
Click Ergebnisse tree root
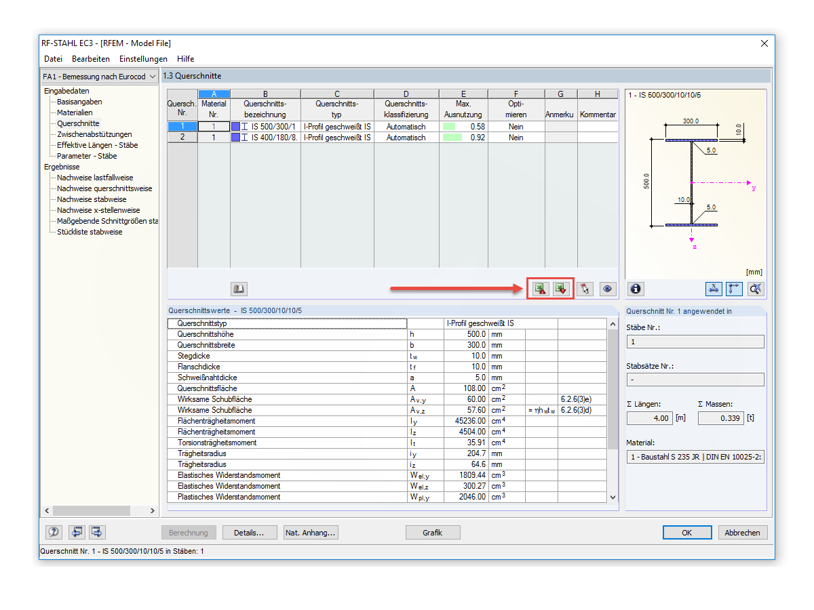[62, 167]
